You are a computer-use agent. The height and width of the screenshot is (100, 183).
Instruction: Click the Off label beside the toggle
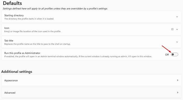pos(167,55)
